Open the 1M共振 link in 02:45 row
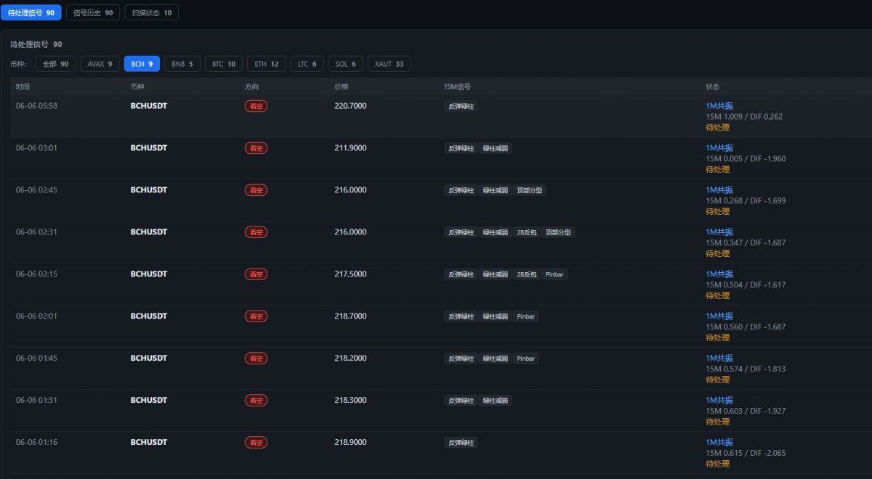The height and width of the screenshot is (479, 872). point(719,190)
